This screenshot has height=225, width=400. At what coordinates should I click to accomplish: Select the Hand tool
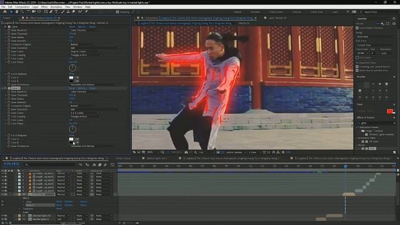point(17,12)
